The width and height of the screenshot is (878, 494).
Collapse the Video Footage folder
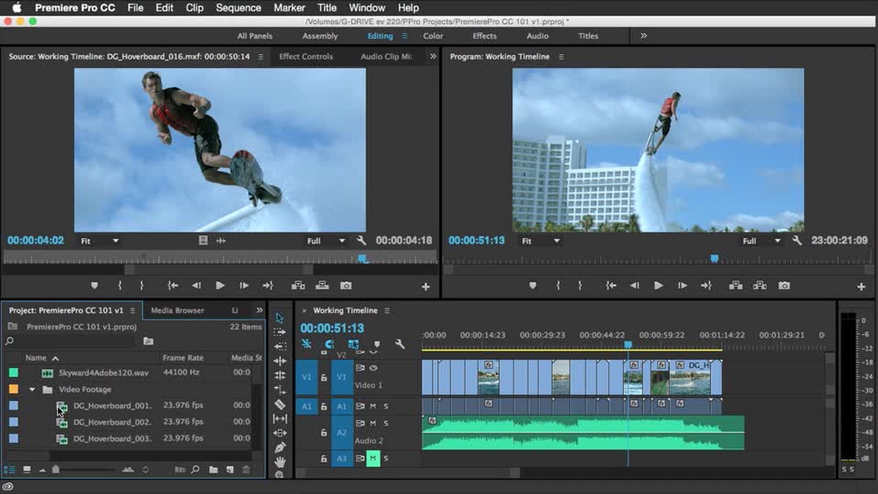[32, 389]
